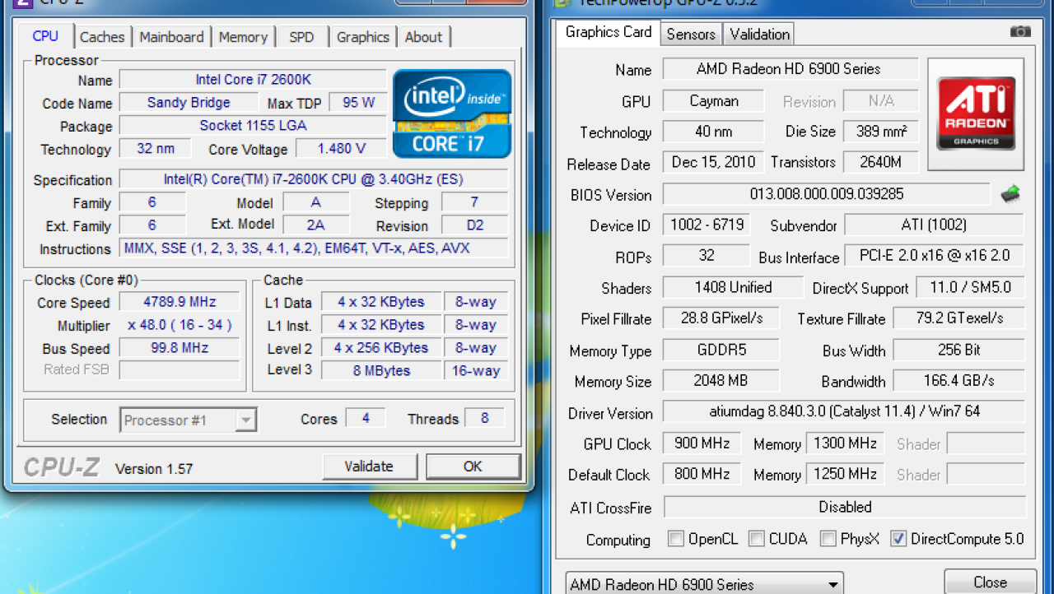Click the GPU-Z screenshot camera icon
This screenshot has width=1054, height=594.
(1019, 31)
